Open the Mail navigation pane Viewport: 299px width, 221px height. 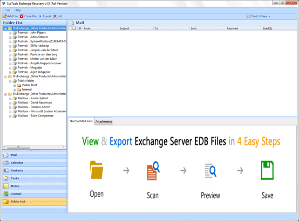pyautogui.click(x=34, y=155)
